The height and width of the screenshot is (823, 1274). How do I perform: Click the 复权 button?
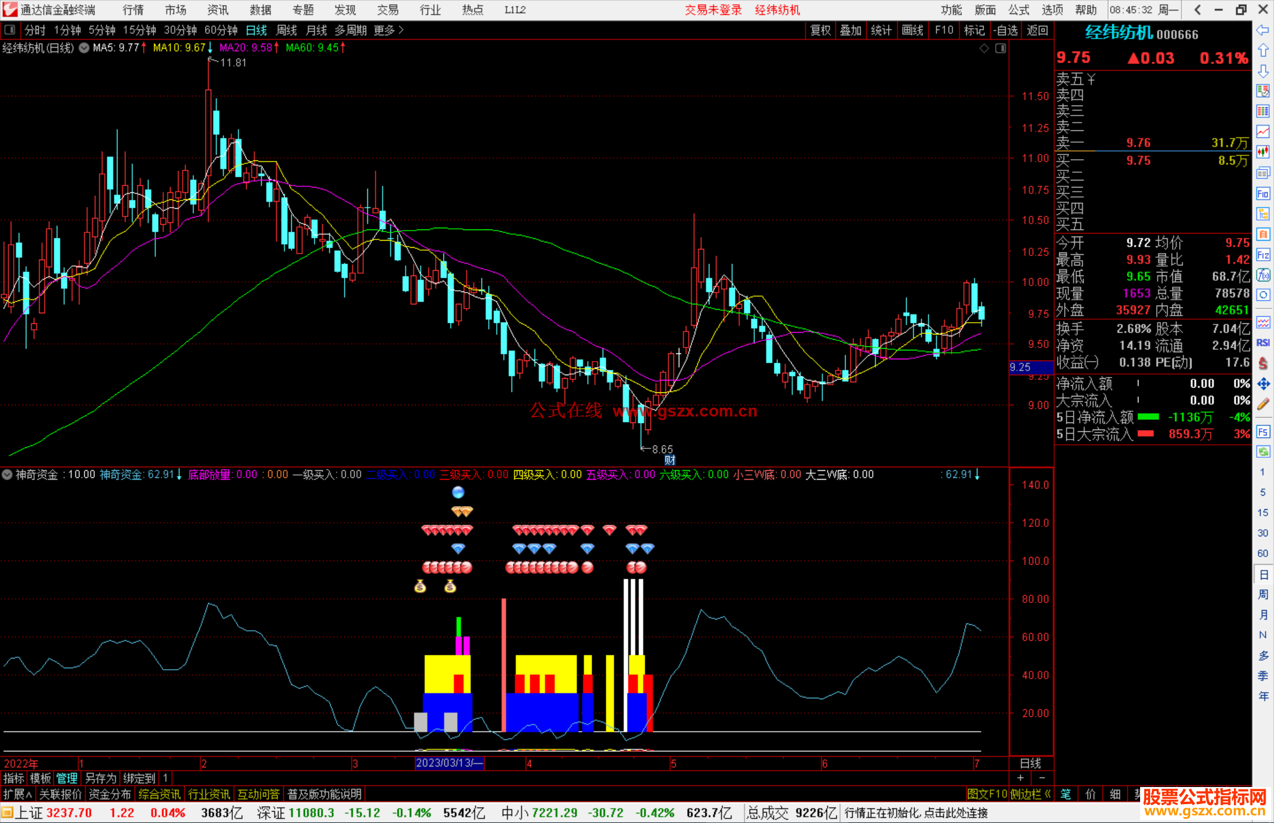[x=820, y=30]
